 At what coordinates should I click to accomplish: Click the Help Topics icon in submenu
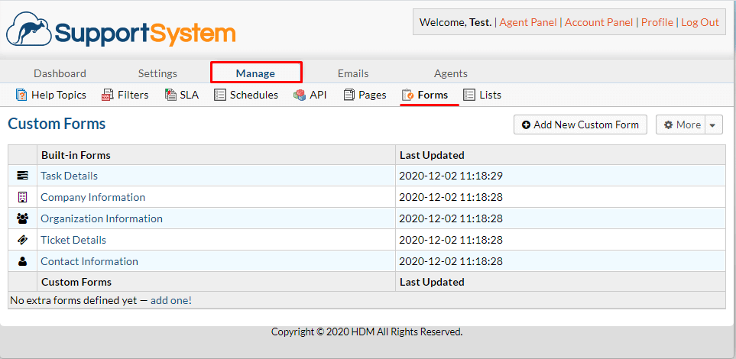pyautogui.click(x=21, y=95)
